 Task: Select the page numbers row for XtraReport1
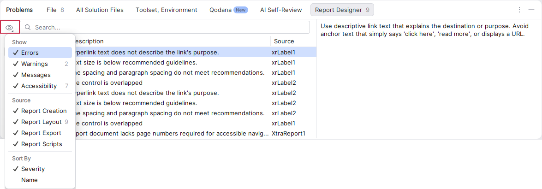(x=196, y=133)
